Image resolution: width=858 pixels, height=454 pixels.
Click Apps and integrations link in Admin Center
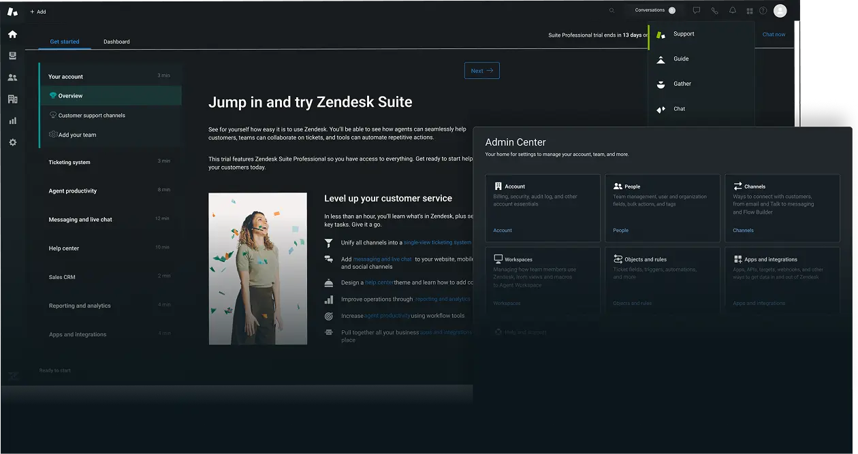click(x=759, y=304)
